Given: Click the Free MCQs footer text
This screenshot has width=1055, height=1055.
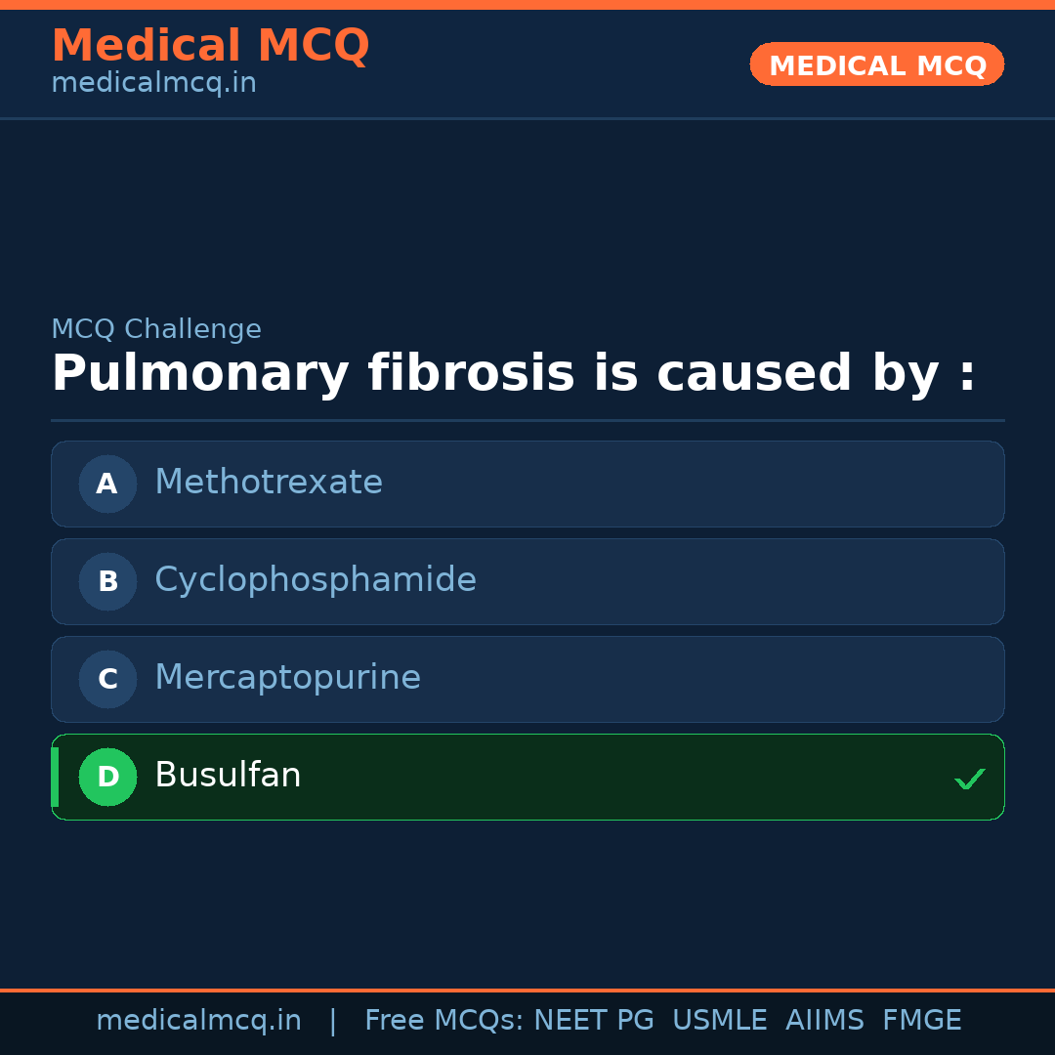Looking at the screenshot, I should (x=444, y=1021).
